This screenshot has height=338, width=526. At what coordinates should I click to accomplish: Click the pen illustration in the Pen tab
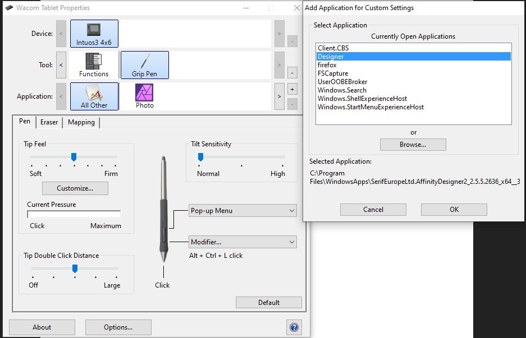tap(163, 210)
